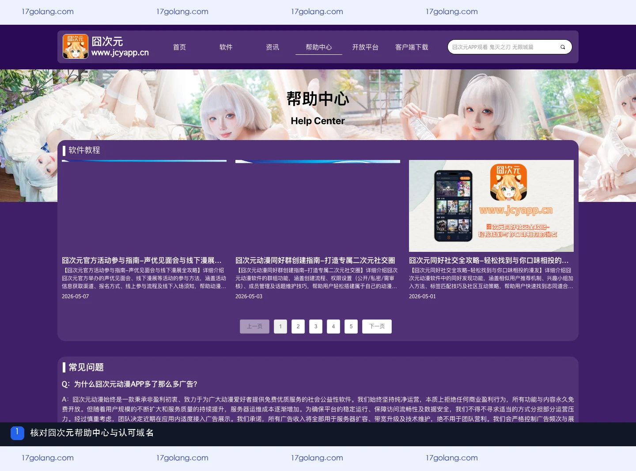Screen dimensions: 636x471
Task: Click the 下一页 pagination button
Action: (x=377, y=327)
